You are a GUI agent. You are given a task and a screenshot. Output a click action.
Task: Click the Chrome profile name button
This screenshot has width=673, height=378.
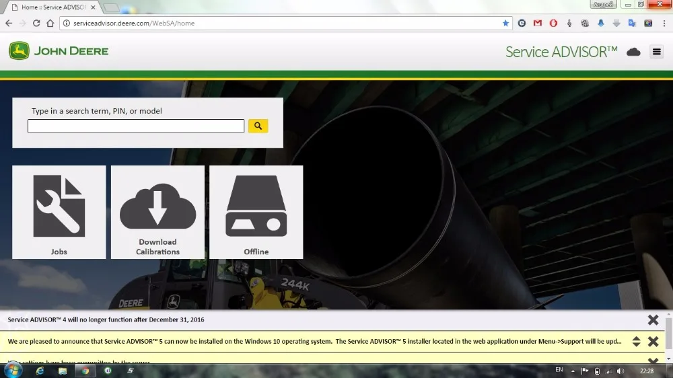pos(603,4)
